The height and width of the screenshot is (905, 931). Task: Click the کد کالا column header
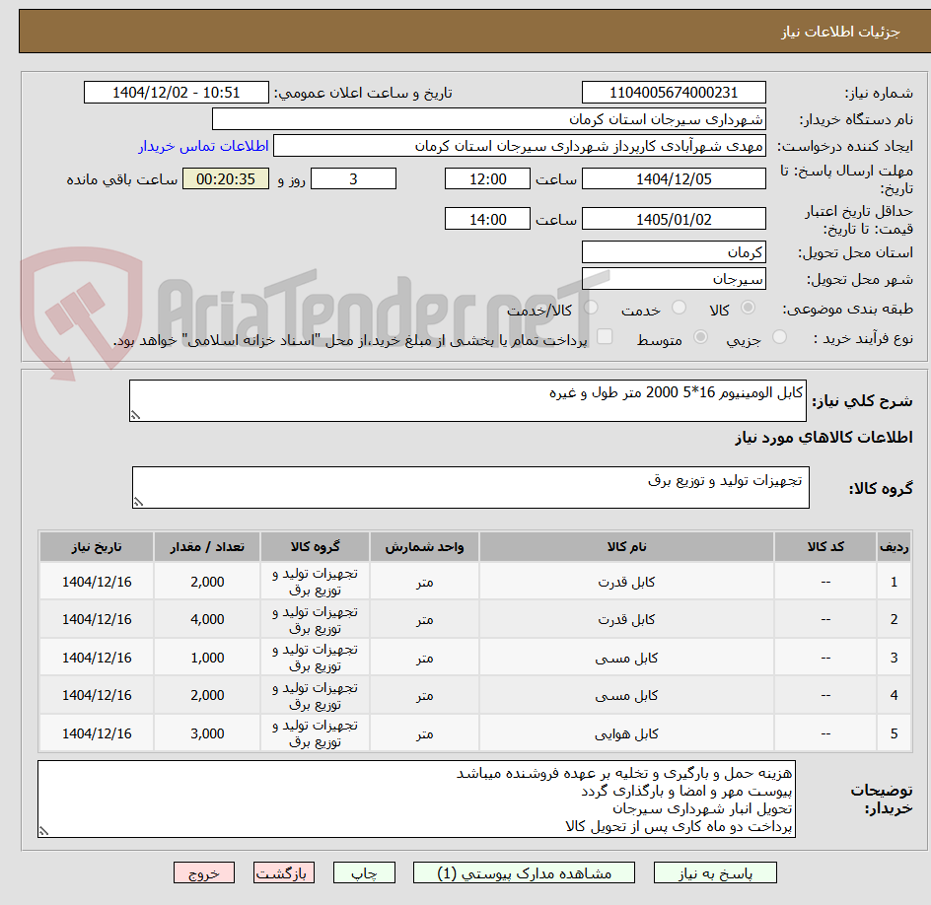click(x=825, y=546)
